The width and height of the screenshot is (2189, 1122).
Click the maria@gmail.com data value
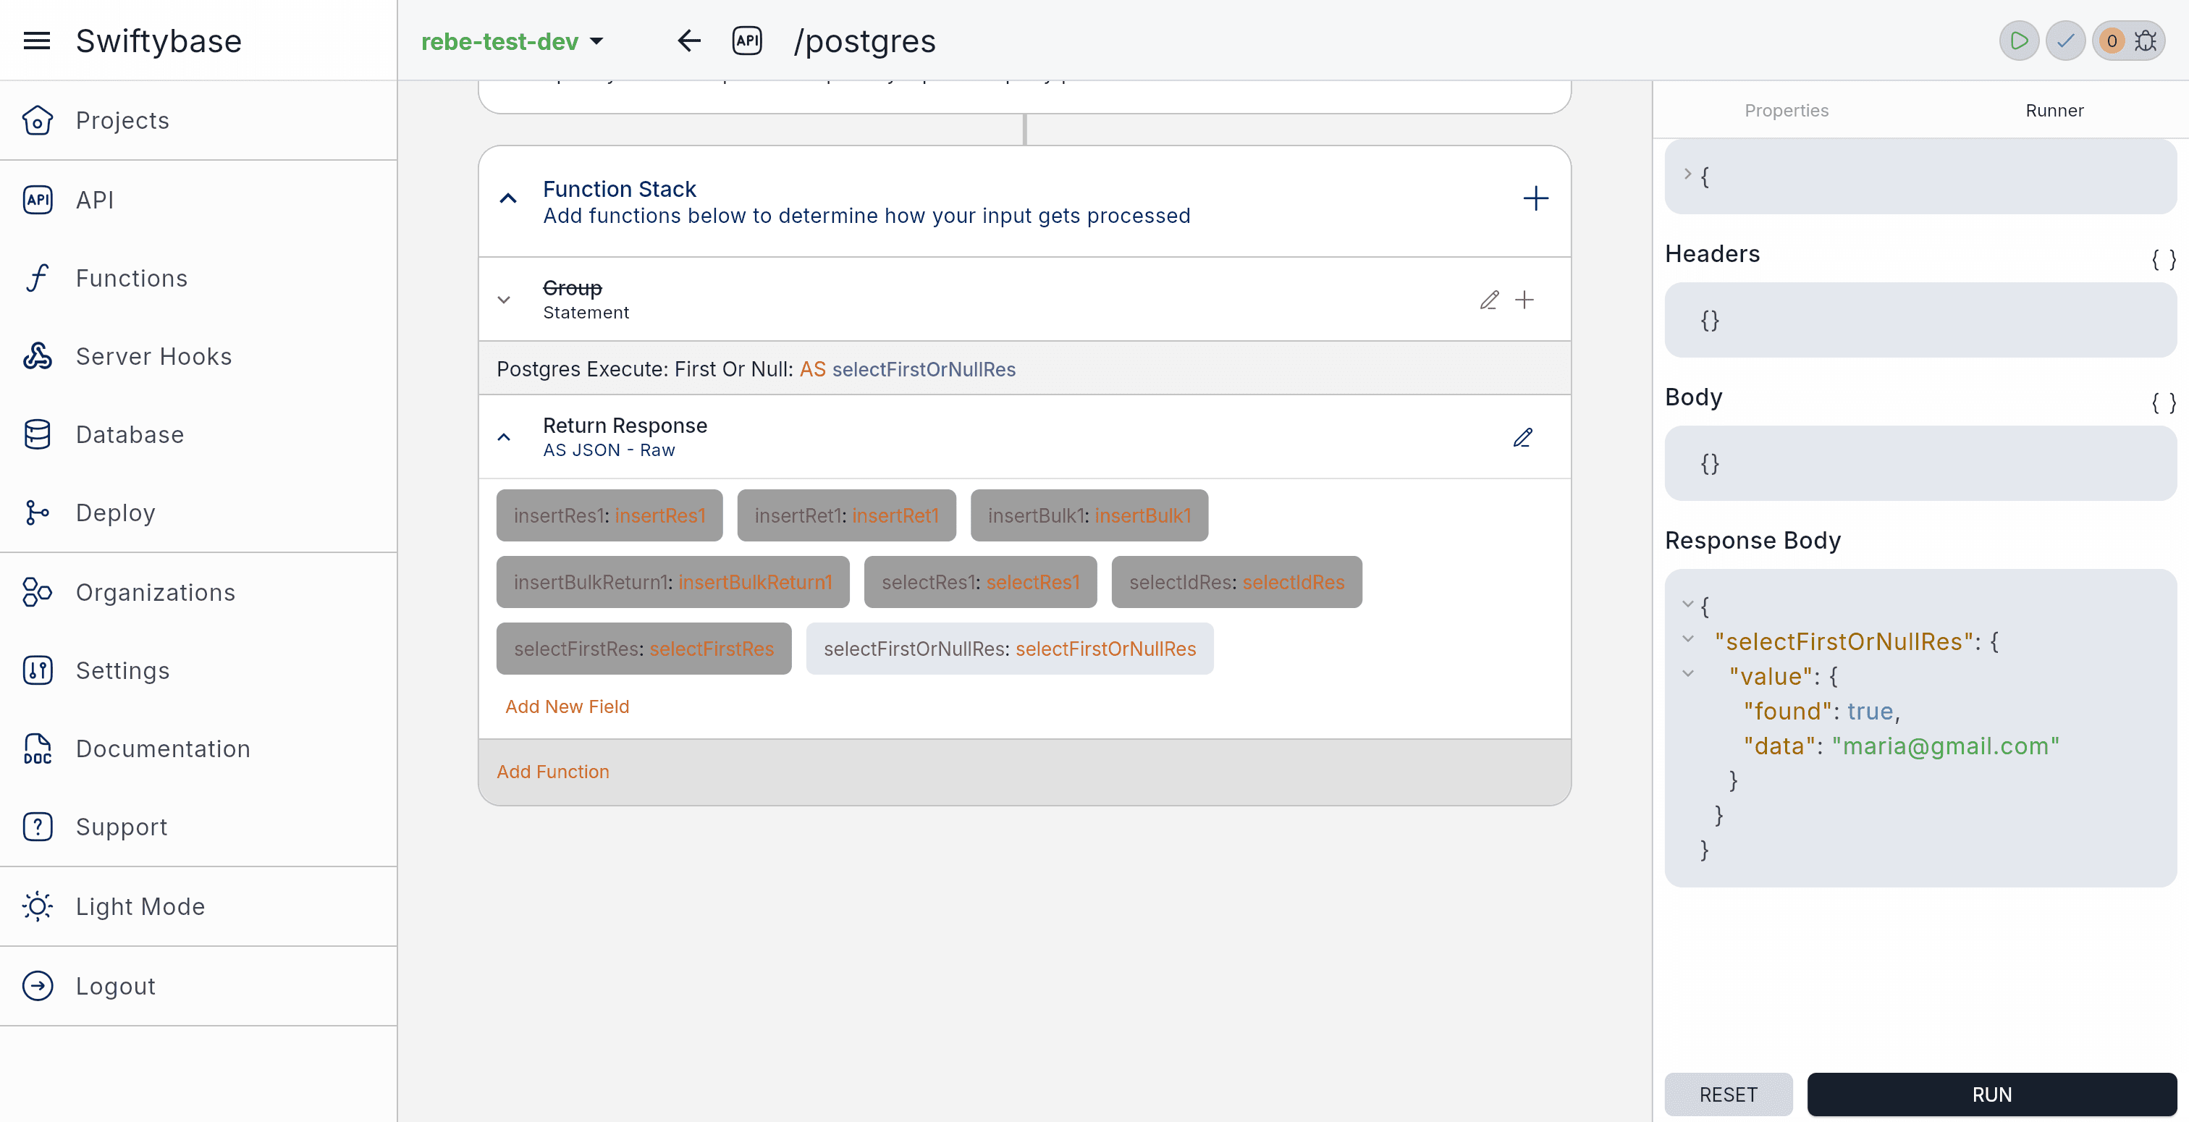click(1945, 746)
